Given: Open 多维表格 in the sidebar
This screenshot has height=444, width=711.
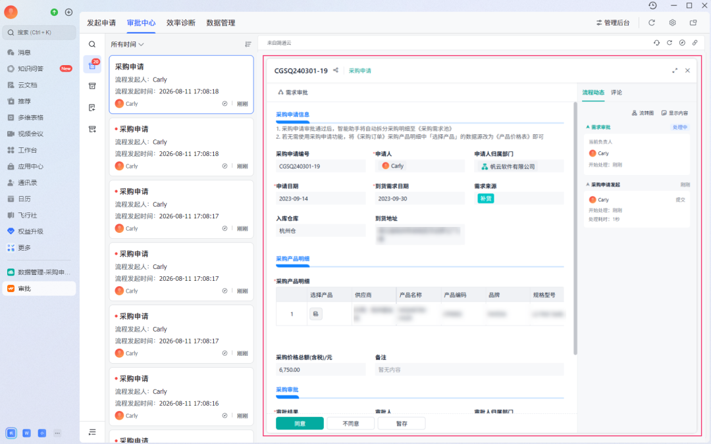Looking at the screenshot, I should (x=39, y=118).
